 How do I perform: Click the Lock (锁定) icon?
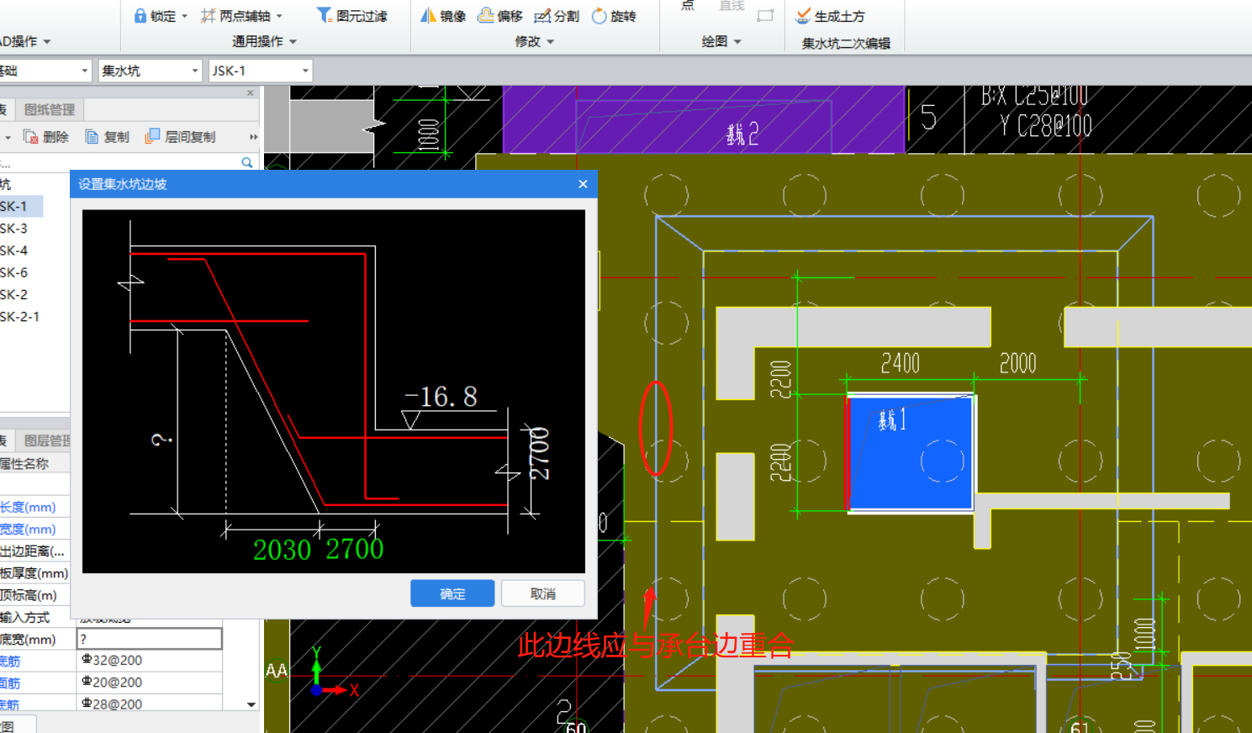click(x=140, y=15)
